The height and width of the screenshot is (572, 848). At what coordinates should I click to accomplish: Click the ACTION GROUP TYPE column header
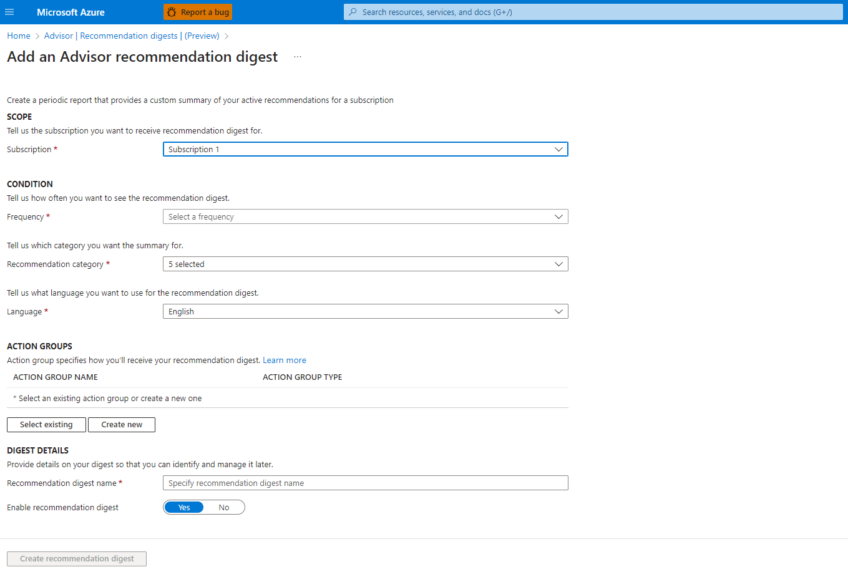303,377
